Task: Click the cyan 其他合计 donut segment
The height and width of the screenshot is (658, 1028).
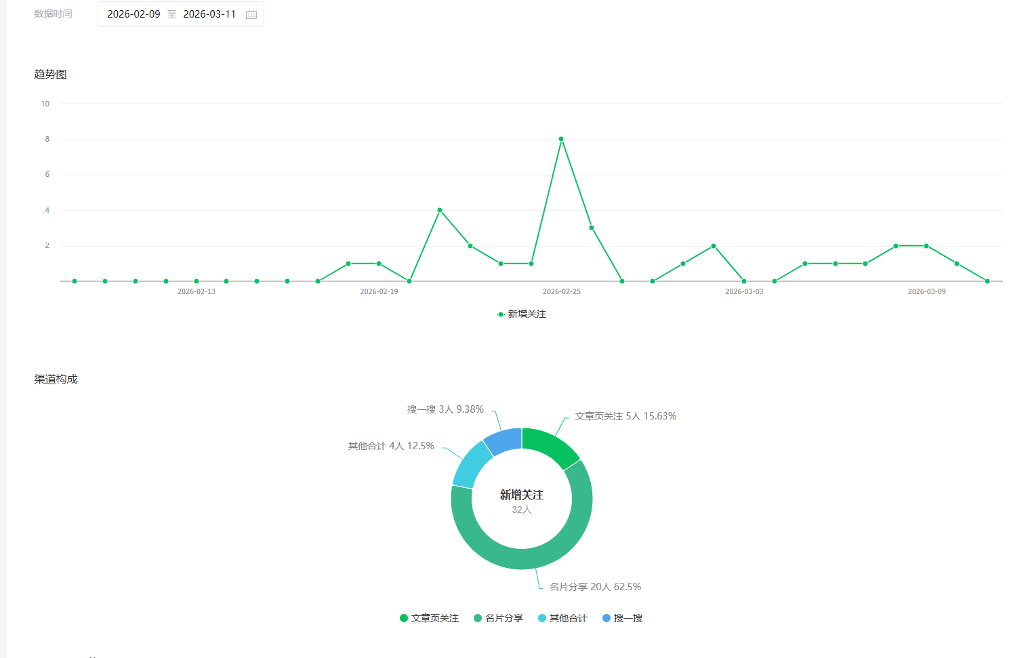Action: click(x=472, y=464)
